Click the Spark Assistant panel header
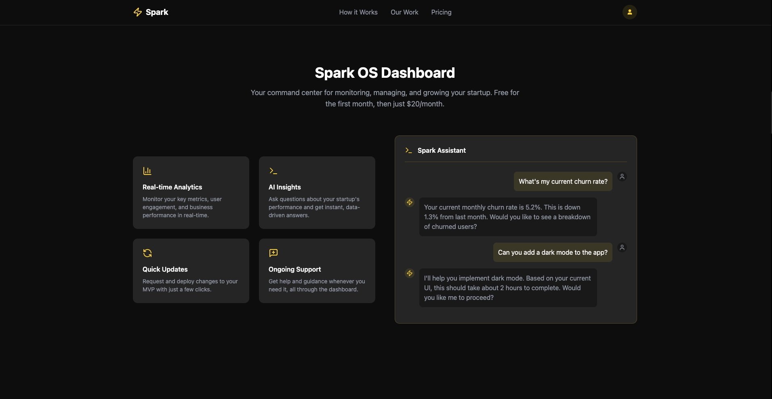Screen dimensions: 772x399 pyautogui.click(x=442, y=150)
